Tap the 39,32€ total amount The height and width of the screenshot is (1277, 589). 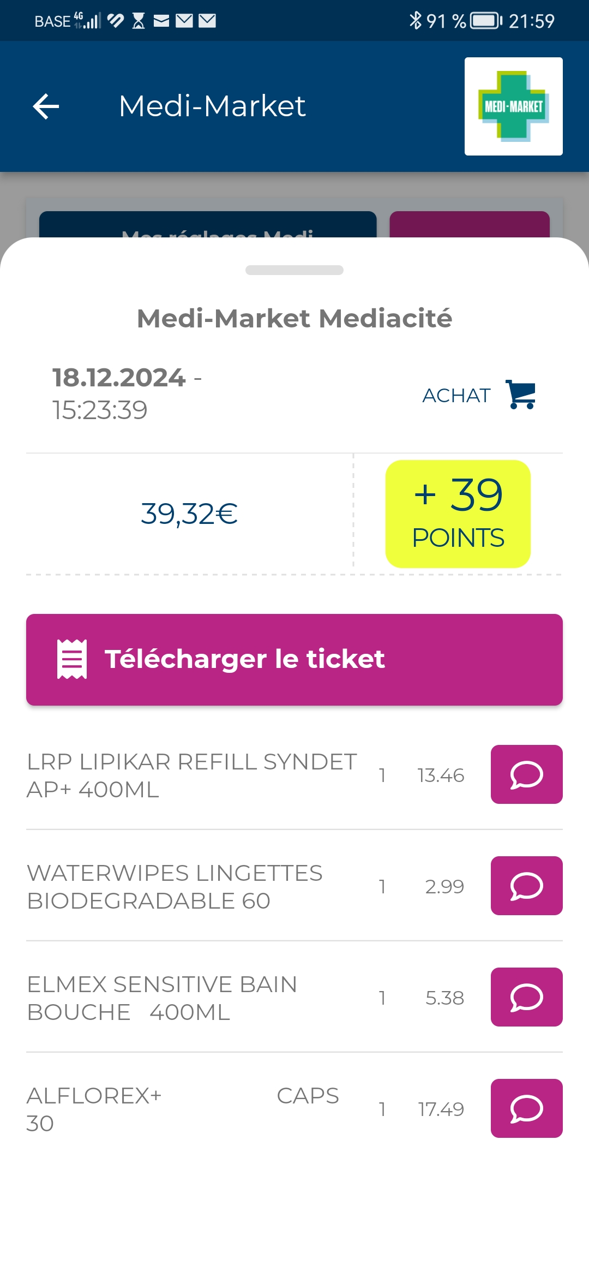189,514
